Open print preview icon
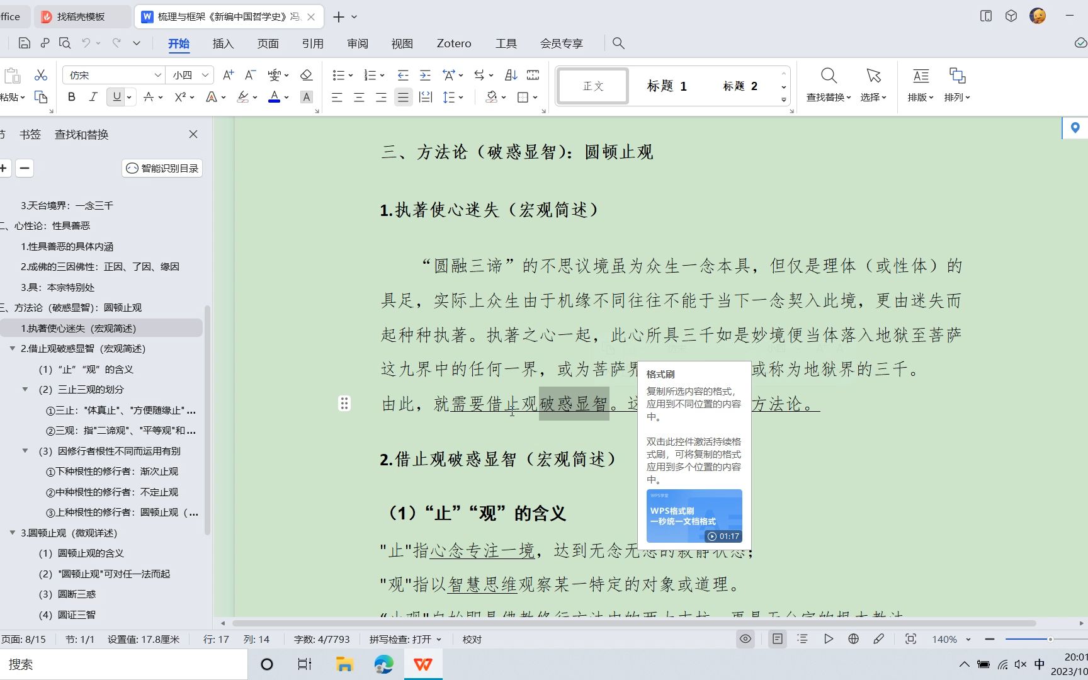1088x680 pixels. pyautogui.click(x=65, y=43)
